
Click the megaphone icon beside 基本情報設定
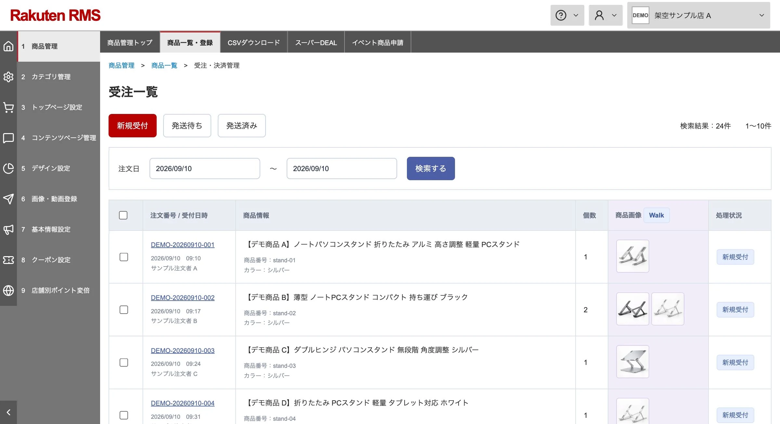[x=8, y=230]
